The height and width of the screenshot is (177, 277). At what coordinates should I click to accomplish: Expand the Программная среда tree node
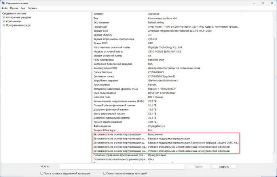(4, 25)
